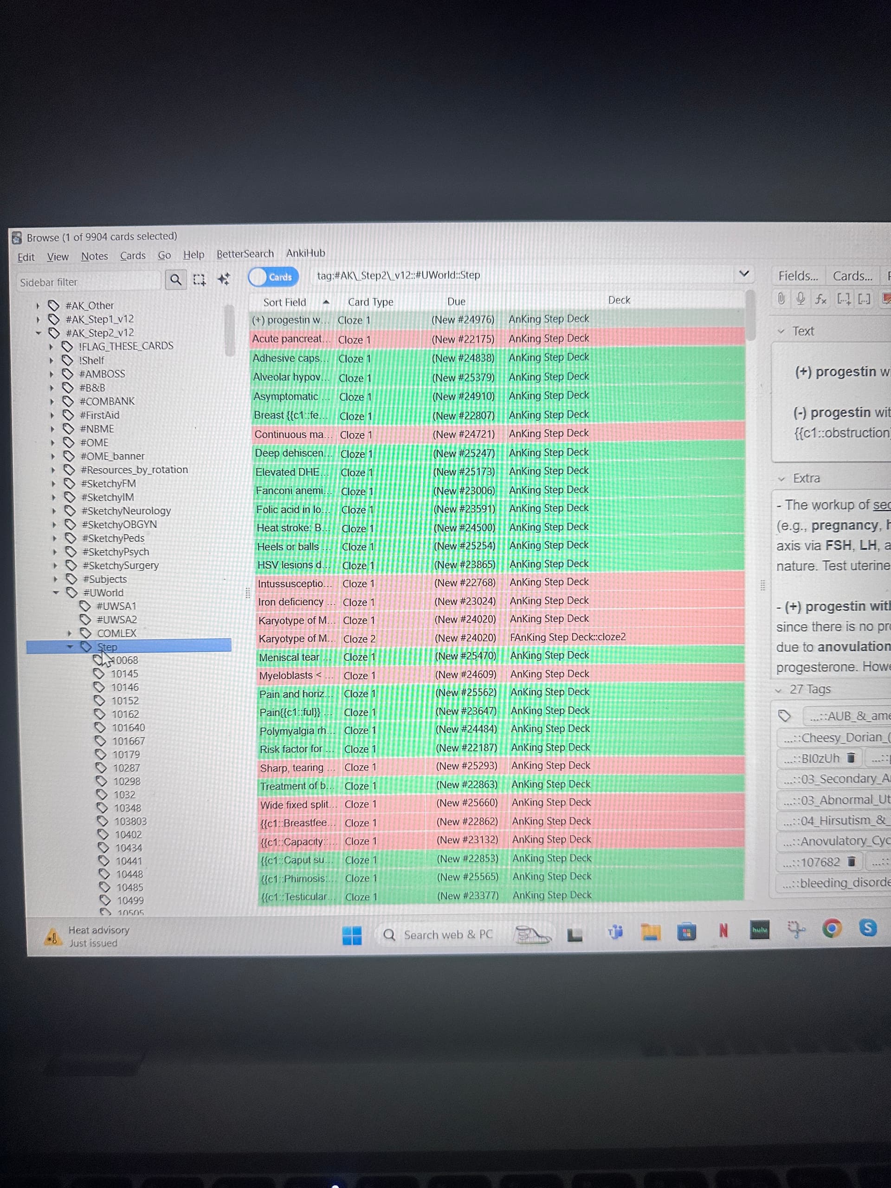
Task: Collapse the Text field section
Action: pos(781,331)
